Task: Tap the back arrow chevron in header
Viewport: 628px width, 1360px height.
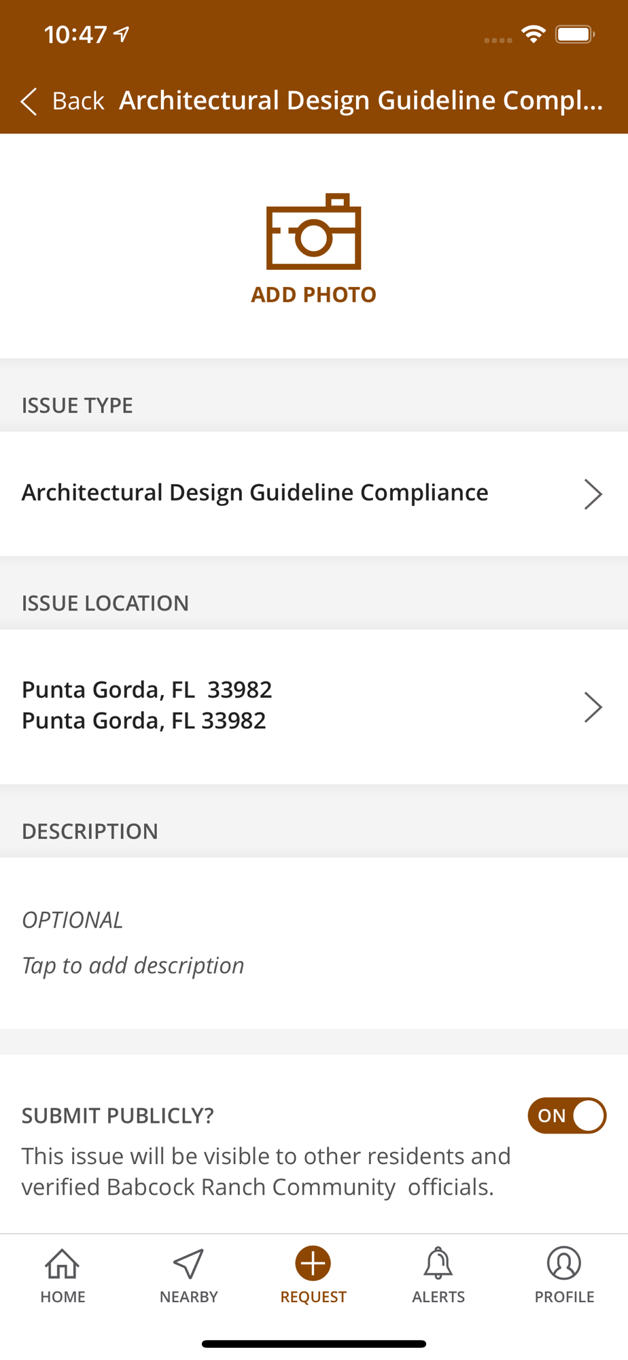Action: point(29,101)
